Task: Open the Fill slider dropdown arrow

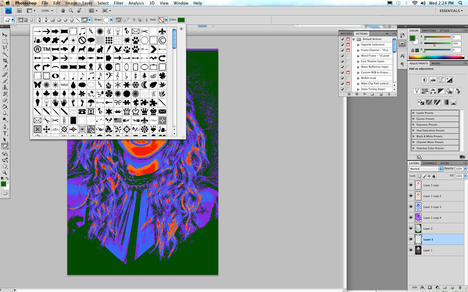Action: pyautogui.click(x=465, y=176)
